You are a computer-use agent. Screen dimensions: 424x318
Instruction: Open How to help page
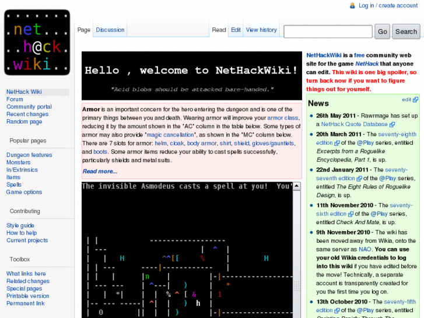pyautogui.click(x=22, y=233)
